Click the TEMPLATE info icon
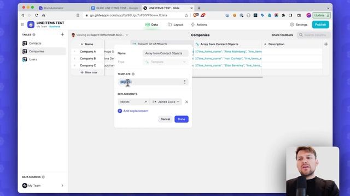The image size is (350, 196). (133, 74)
